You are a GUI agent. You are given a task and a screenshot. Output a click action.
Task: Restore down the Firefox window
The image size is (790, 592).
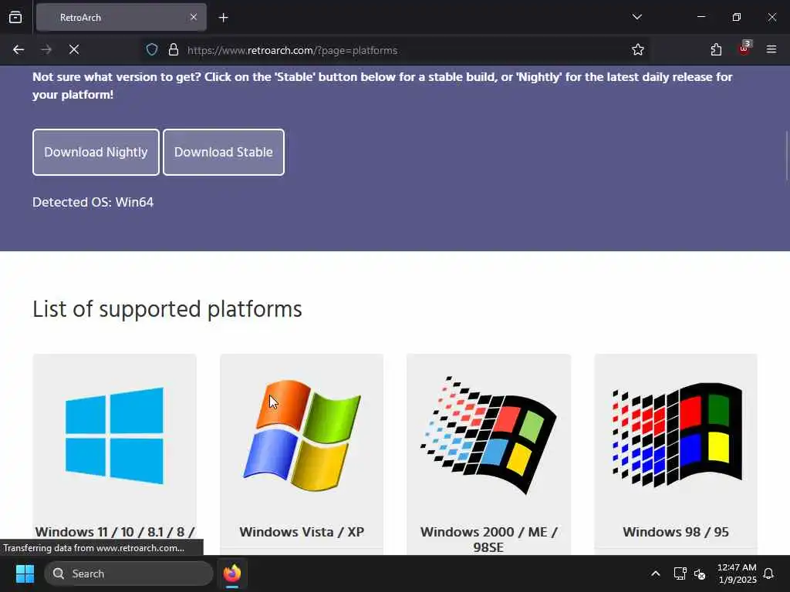[737, 17]
